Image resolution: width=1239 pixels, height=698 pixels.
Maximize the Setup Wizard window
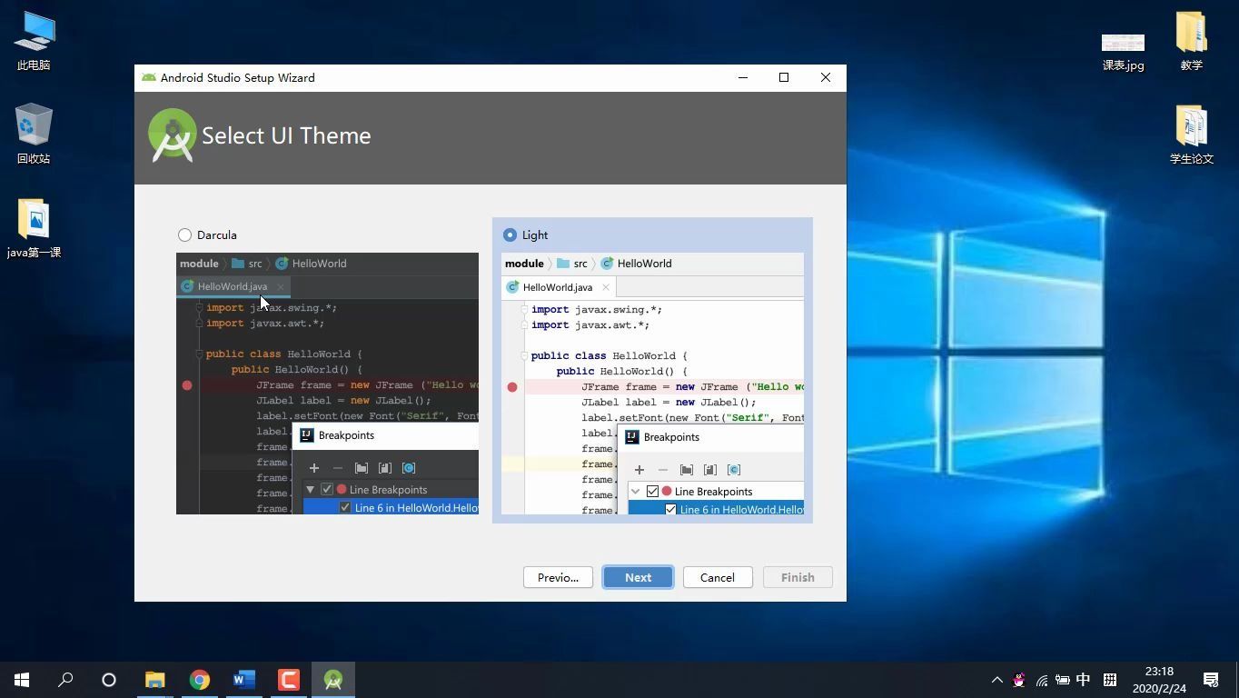tap(784, 77)
